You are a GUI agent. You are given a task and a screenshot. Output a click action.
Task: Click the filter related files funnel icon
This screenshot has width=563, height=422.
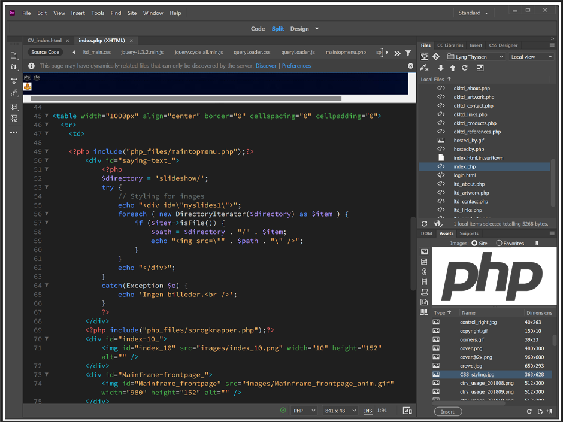pyautogui.click(x=408, y=53)
